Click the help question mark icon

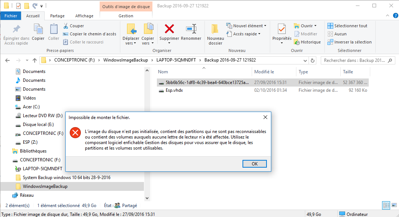click(395, 15)
